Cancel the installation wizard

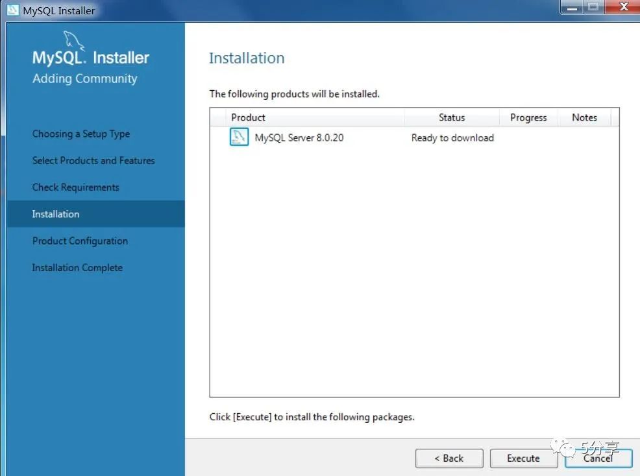coord(598,458)
